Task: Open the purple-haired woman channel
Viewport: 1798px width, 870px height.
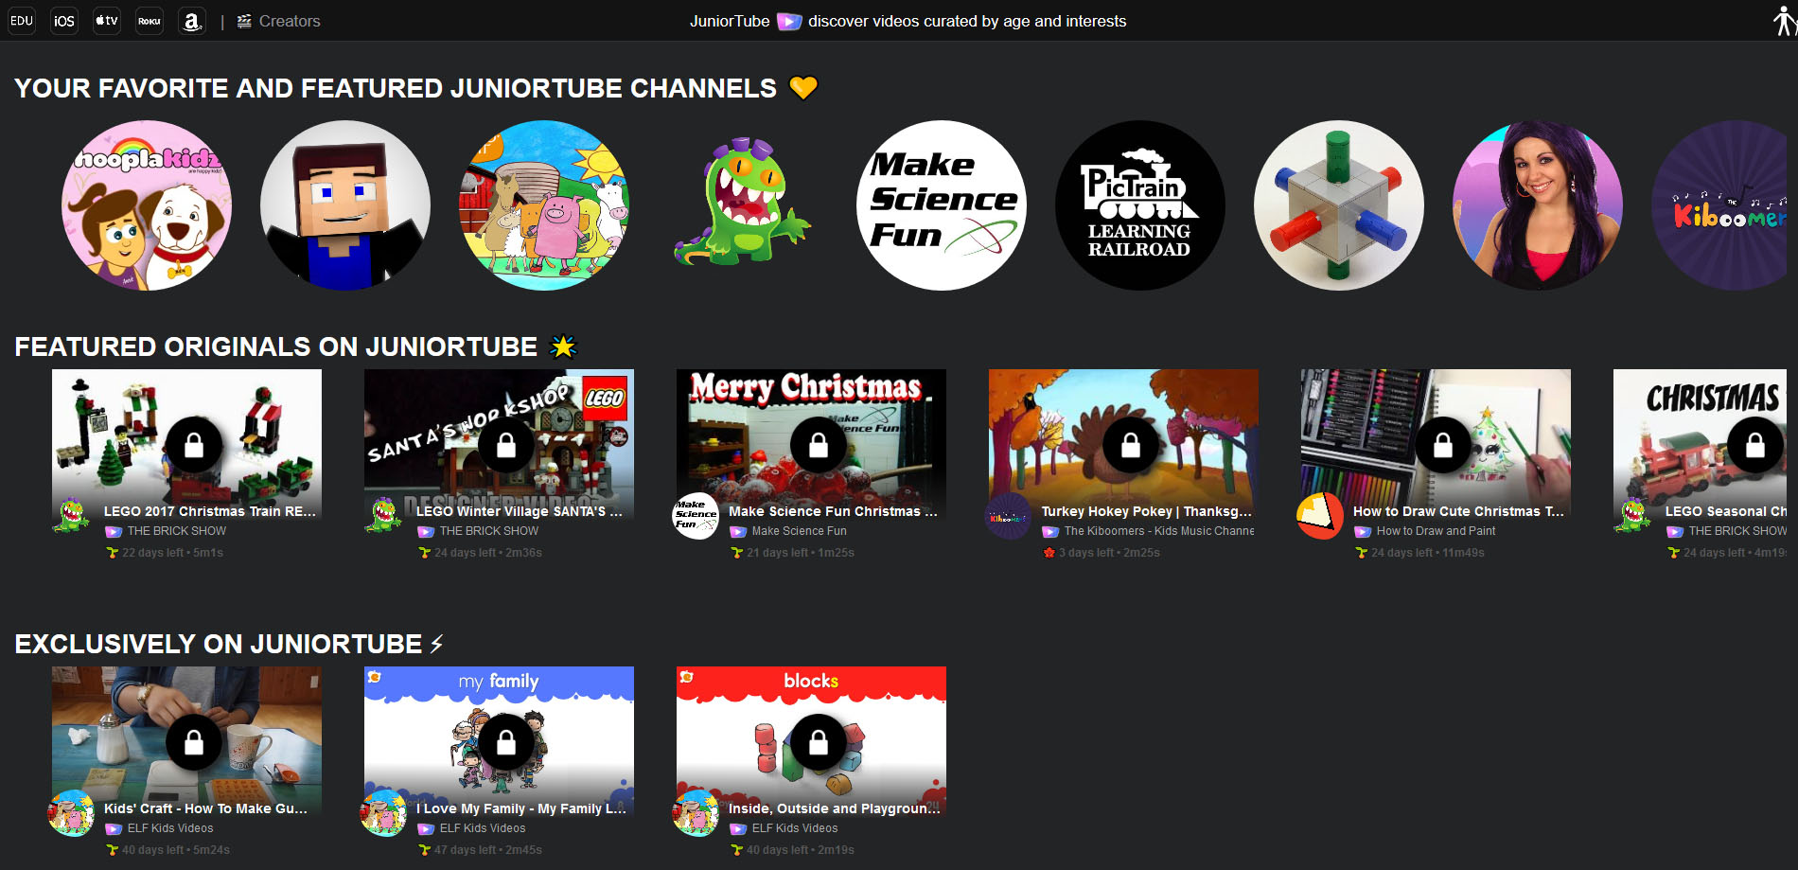Action: click(1538, 205)
